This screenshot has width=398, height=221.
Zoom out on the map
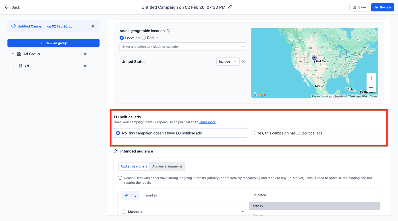tap(371, 88)
